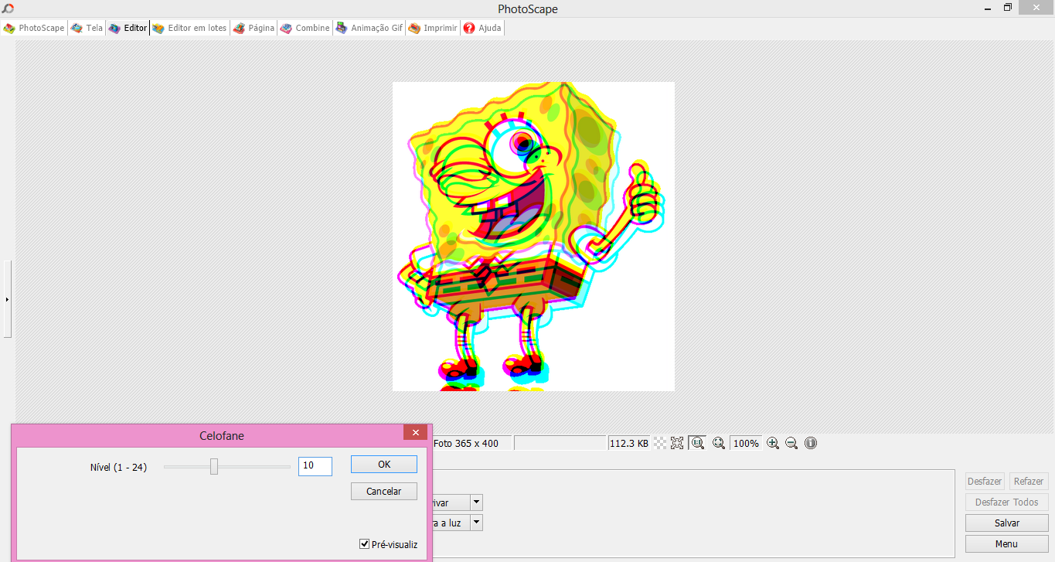The height and width of the screenshot is (562, 1055).
Task: Click the PhotoScape logo icon in title bar
Action: (x=8, y=9)
